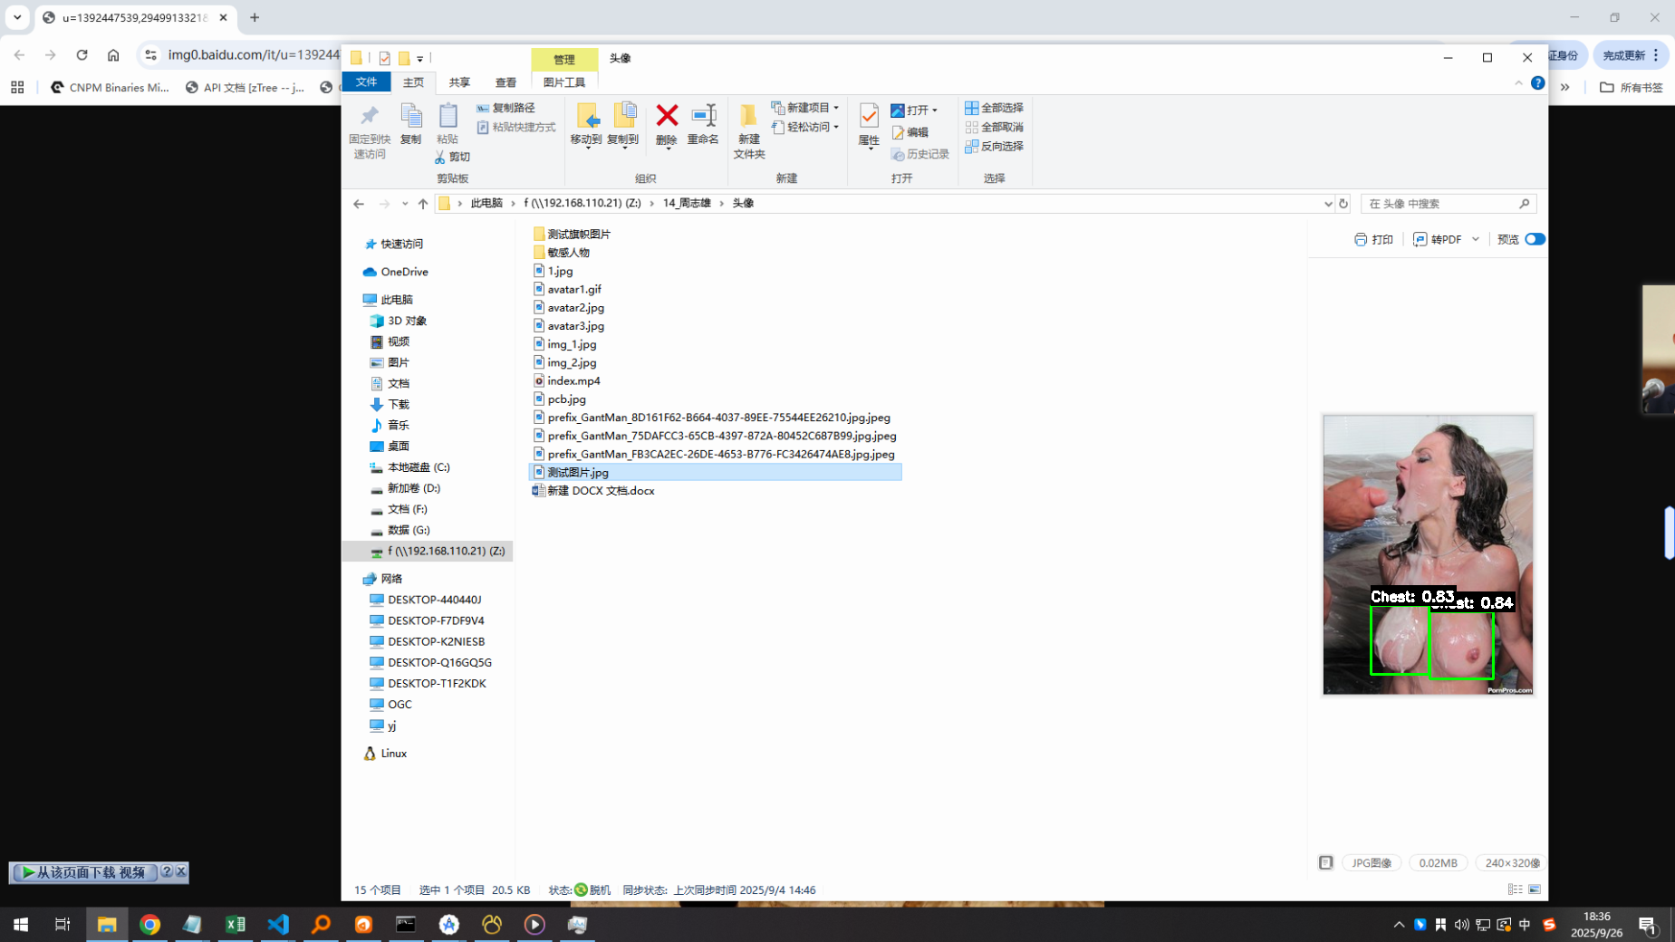Switch to details view in status bar

click(x=1515, y=889)
